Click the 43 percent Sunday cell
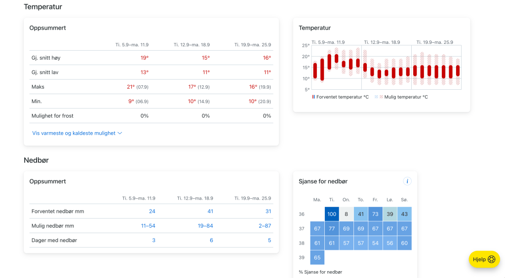505x278 pixels. pos(404,214)
